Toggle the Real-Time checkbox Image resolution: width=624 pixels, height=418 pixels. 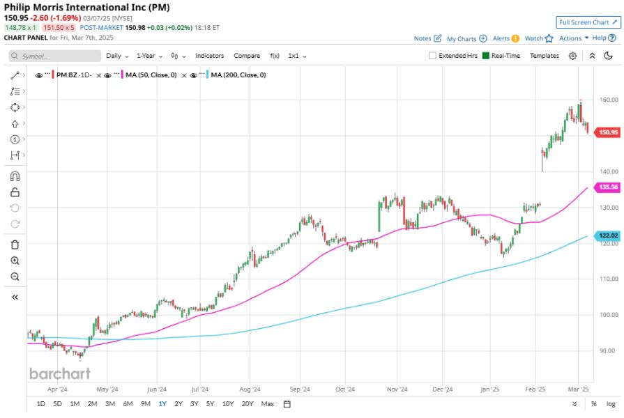coord(485,56)
